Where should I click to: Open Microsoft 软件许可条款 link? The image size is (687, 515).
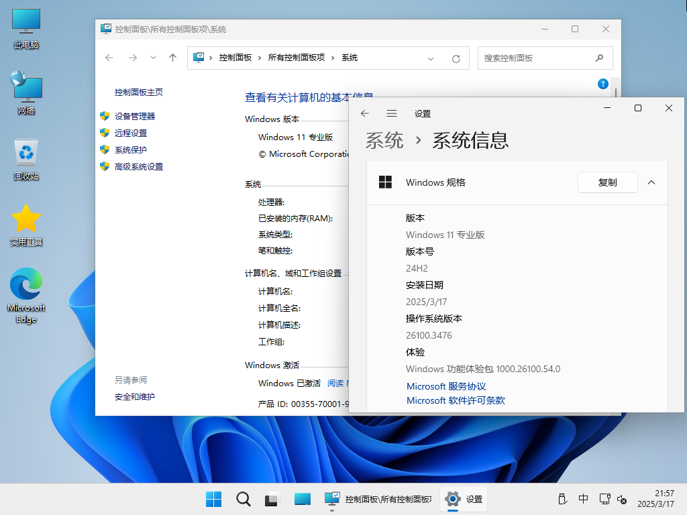click(456, 400)
